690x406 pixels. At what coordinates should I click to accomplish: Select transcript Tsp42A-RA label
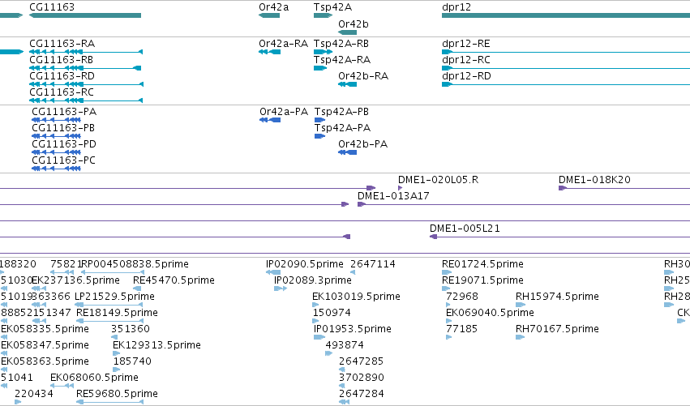pyautogui.click(x=342, y=60)
